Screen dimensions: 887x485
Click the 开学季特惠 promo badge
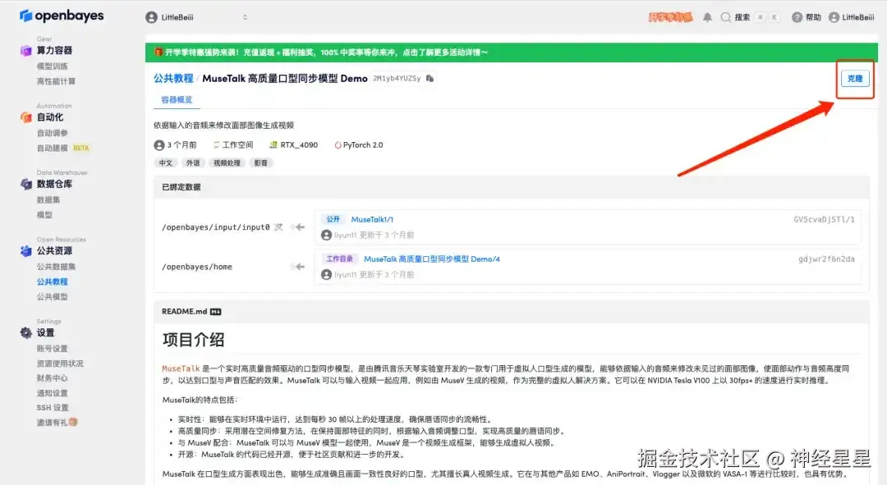coord(670,17)
